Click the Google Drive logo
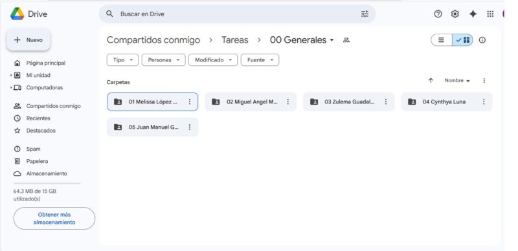 coord(17,14)
